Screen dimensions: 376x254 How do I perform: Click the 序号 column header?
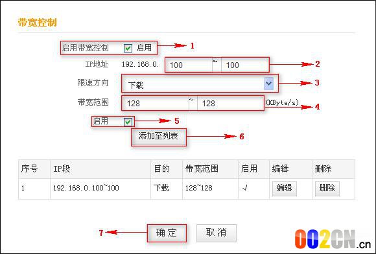(x=29, y=169)
